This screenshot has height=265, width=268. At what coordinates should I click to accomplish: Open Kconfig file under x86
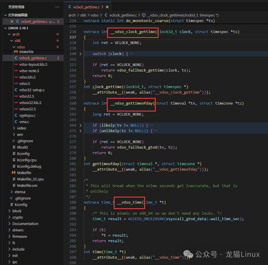click(x=33, y=153)
